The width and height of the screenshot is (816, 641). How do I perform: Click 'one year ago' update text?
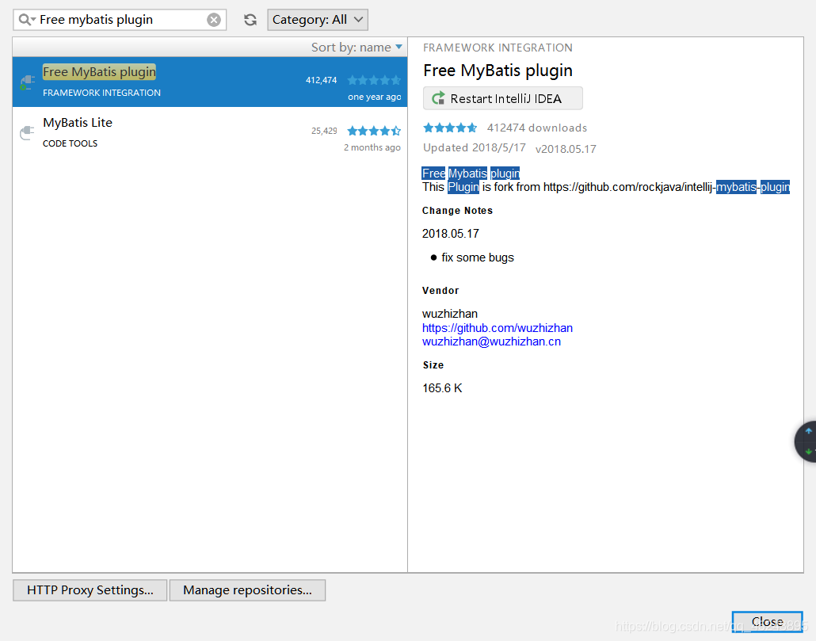pos(374,97)
